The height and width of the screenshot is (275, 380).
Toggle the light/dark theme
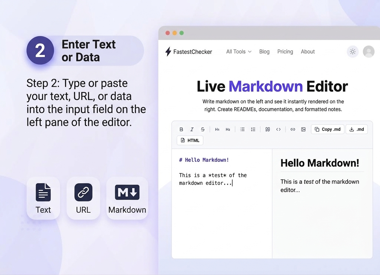353,52
